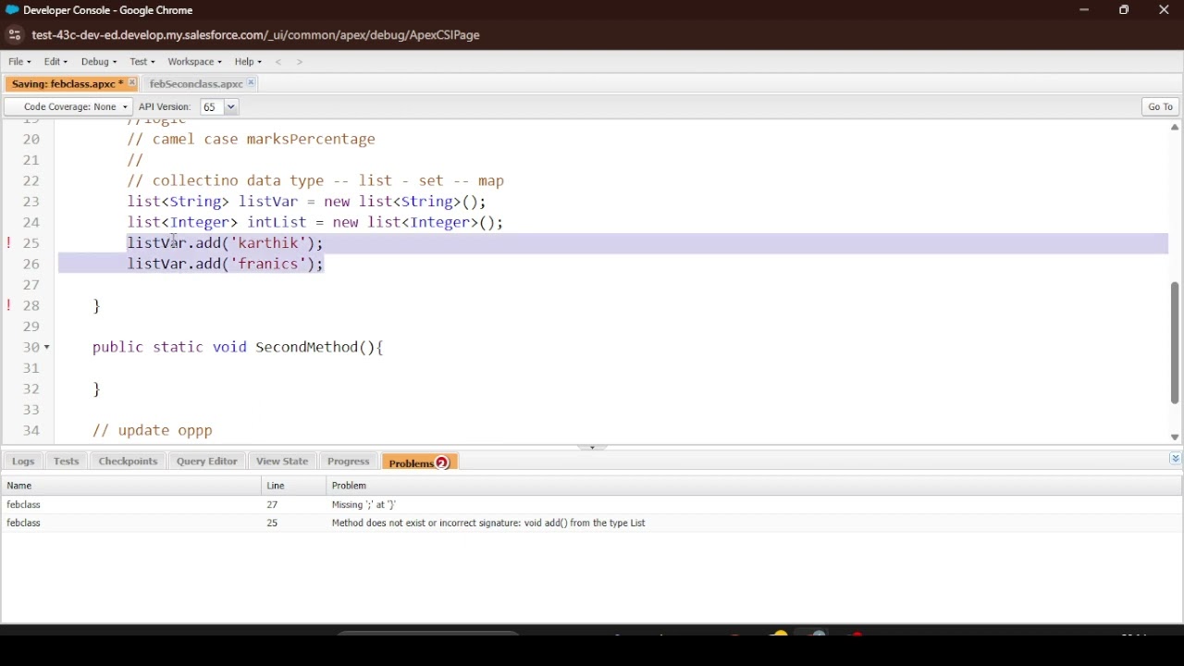The width and height of the screenshot is (1184, 666).
Task: Open the Code Coverage dropdown
Action: [x=68, y=107]
